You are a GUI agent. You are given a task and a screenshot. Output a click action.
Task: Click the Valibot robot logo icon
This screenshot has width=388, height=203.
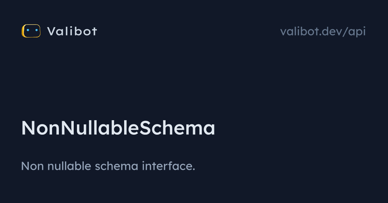31,31
